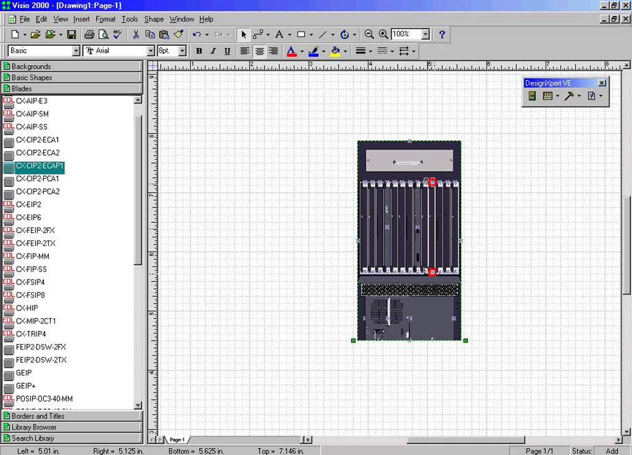Open the zoom percentage dropdown
This screenshot has height=455, width=632.
[426, 34]
